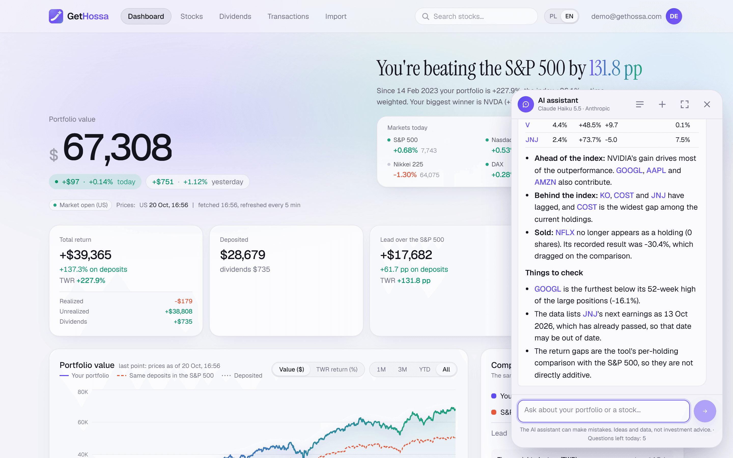Open the AMZN ticker link

pos(545,182)
